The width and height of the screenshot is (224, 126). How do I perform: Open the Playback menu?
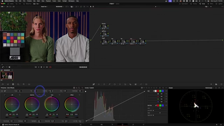click(x=48, y=1)
